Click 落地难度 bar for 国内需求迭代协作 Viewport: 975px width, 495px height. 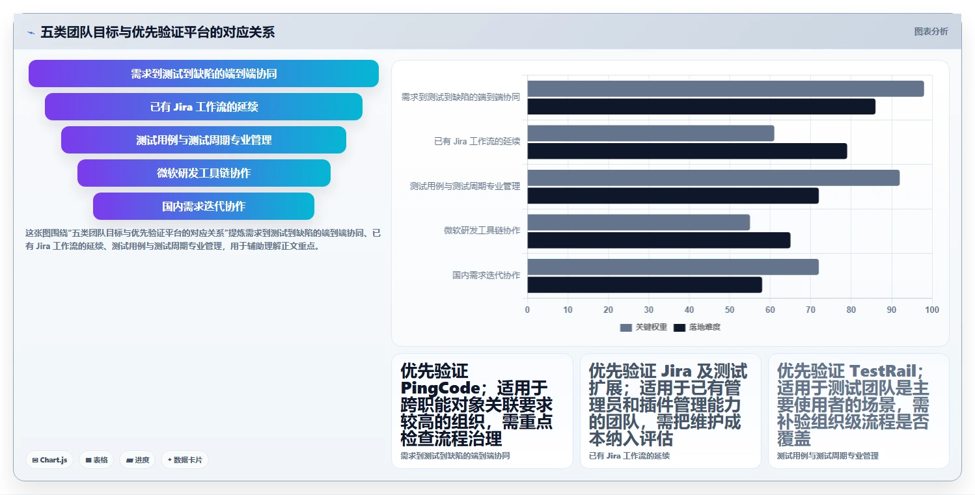click(644, 285)
